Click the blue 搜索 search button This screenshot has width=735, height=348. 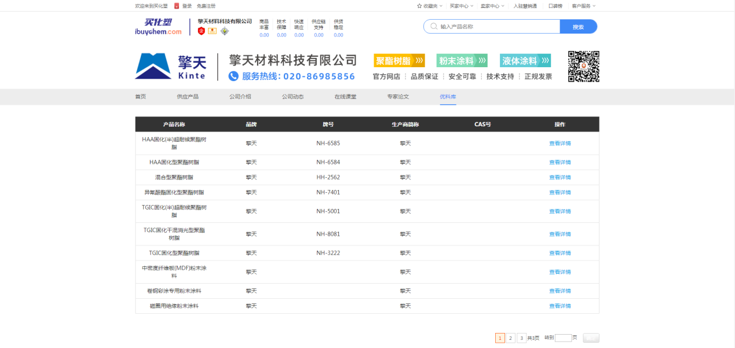coord(578,27)
